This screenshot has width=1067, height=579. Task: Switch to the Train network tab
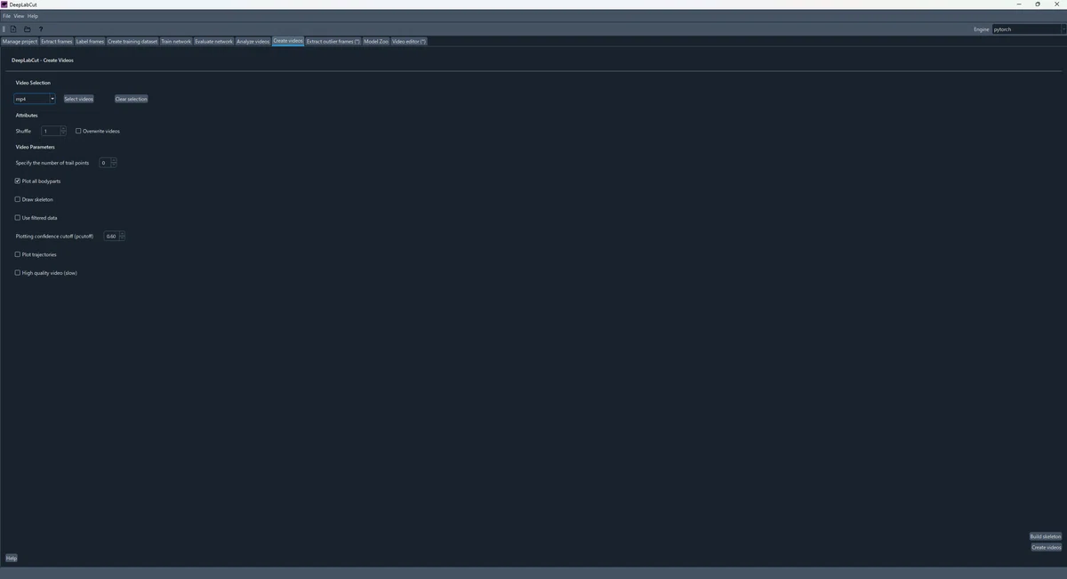tap(176, 41)
